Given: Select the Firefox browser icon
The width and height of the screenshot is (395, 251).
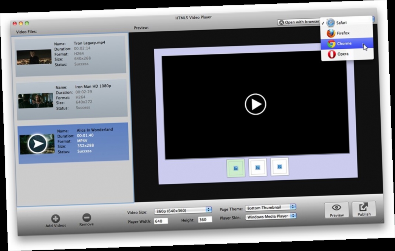Looking at the screenshot, I should (331, 33).
